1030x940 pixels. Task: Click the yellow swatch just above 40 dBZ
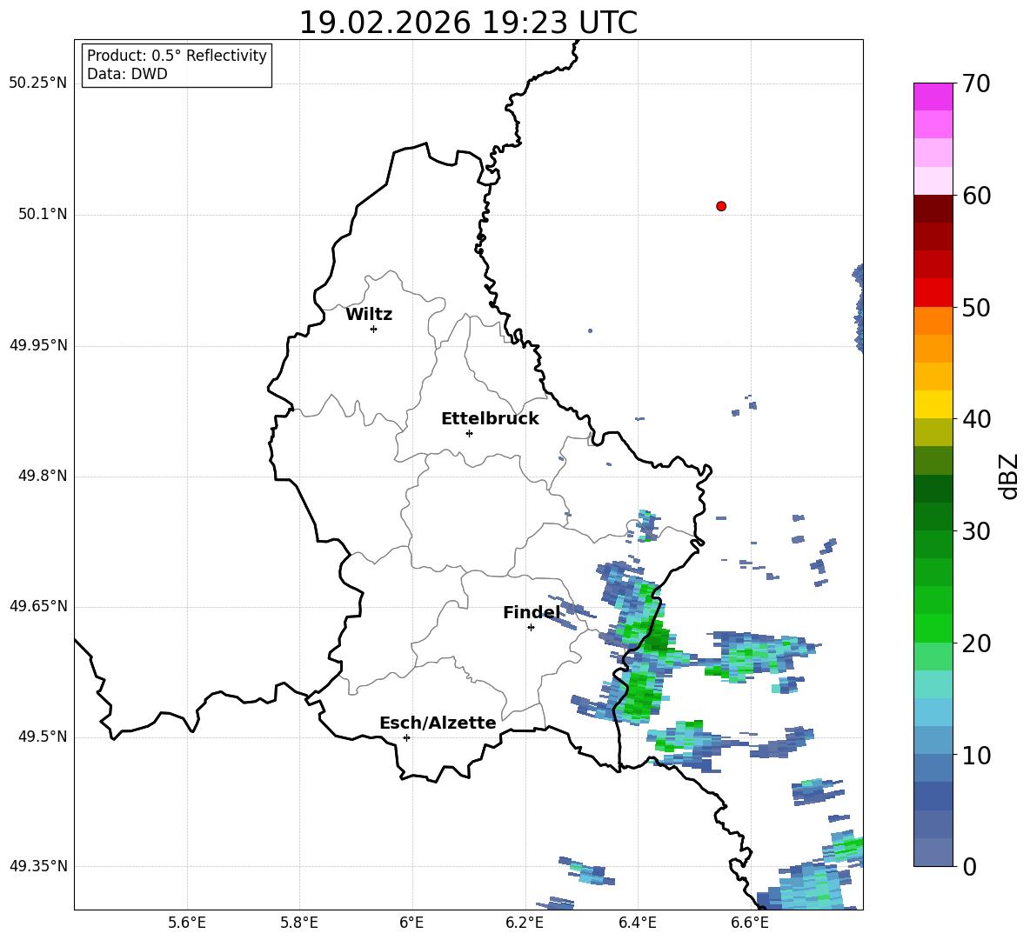(933, 404)
